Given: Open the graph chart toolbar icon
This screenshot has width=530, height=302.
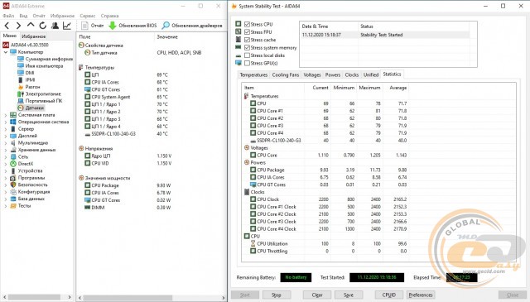Looking at the screenshot, I should pyautogui.click(x=67, y=26).
